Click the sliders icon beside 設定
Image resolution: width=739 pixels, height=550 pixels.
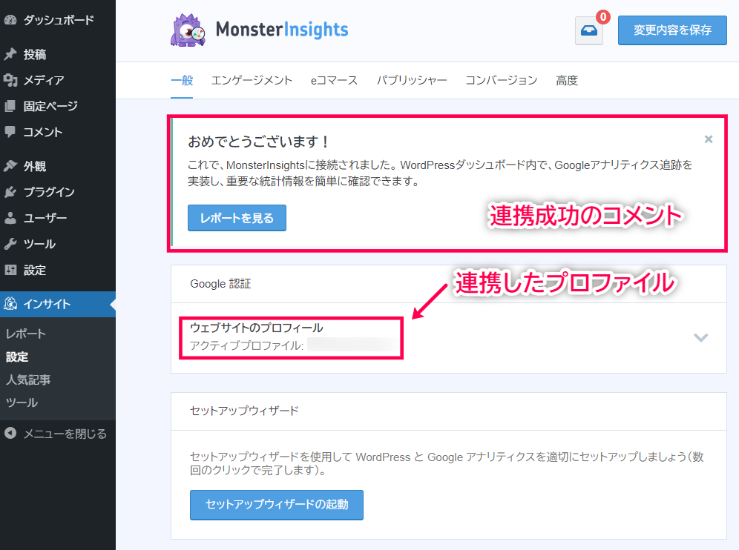point(10,270)
